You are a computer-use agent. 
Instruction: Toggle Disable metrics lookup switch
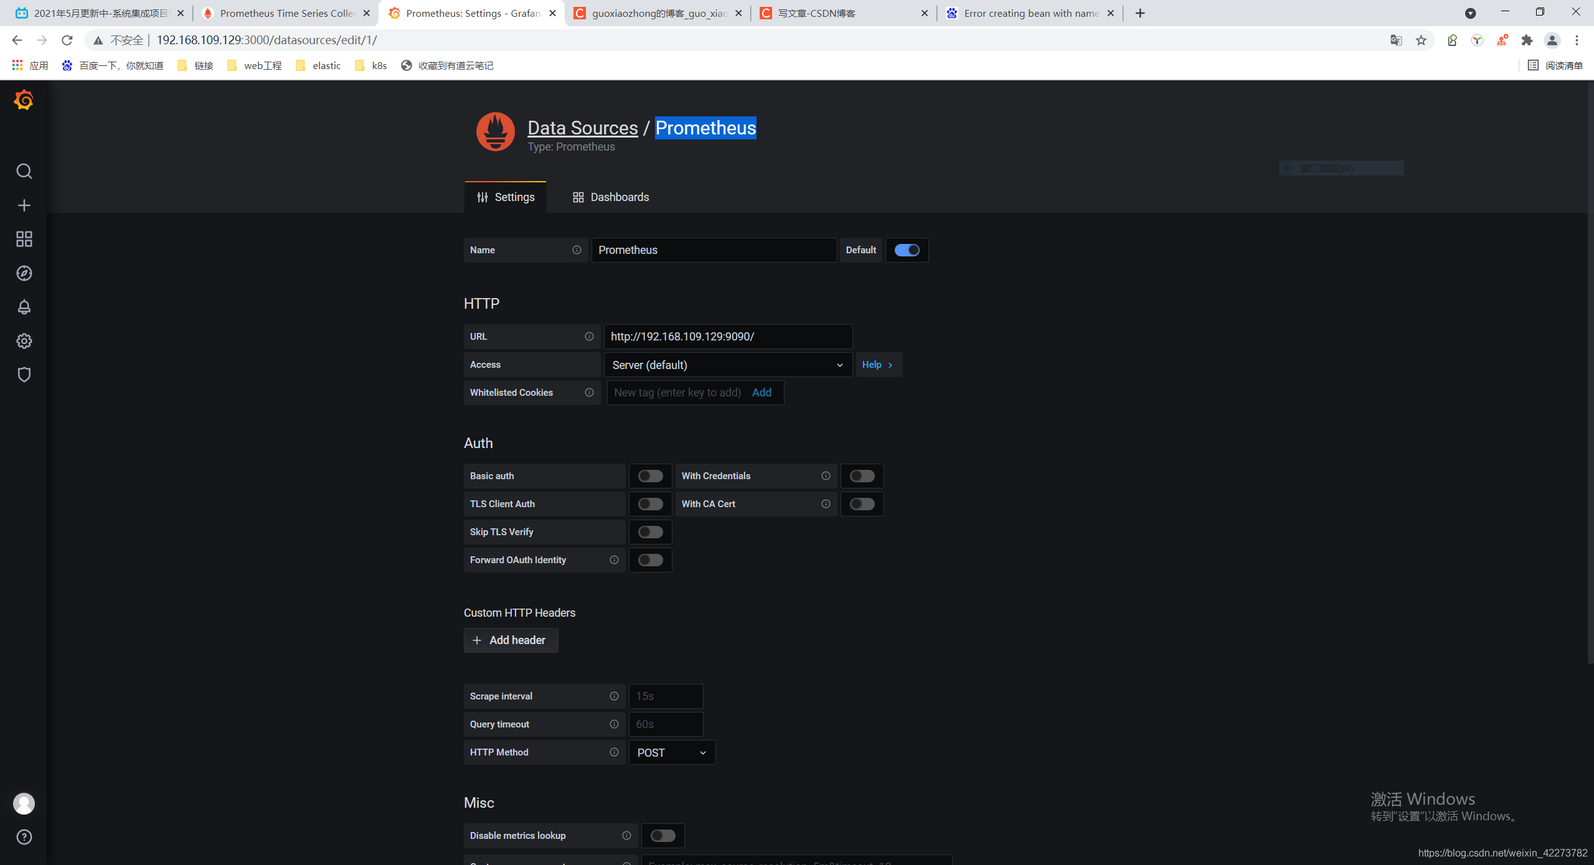pyautogui.click(x=663, y=836)
